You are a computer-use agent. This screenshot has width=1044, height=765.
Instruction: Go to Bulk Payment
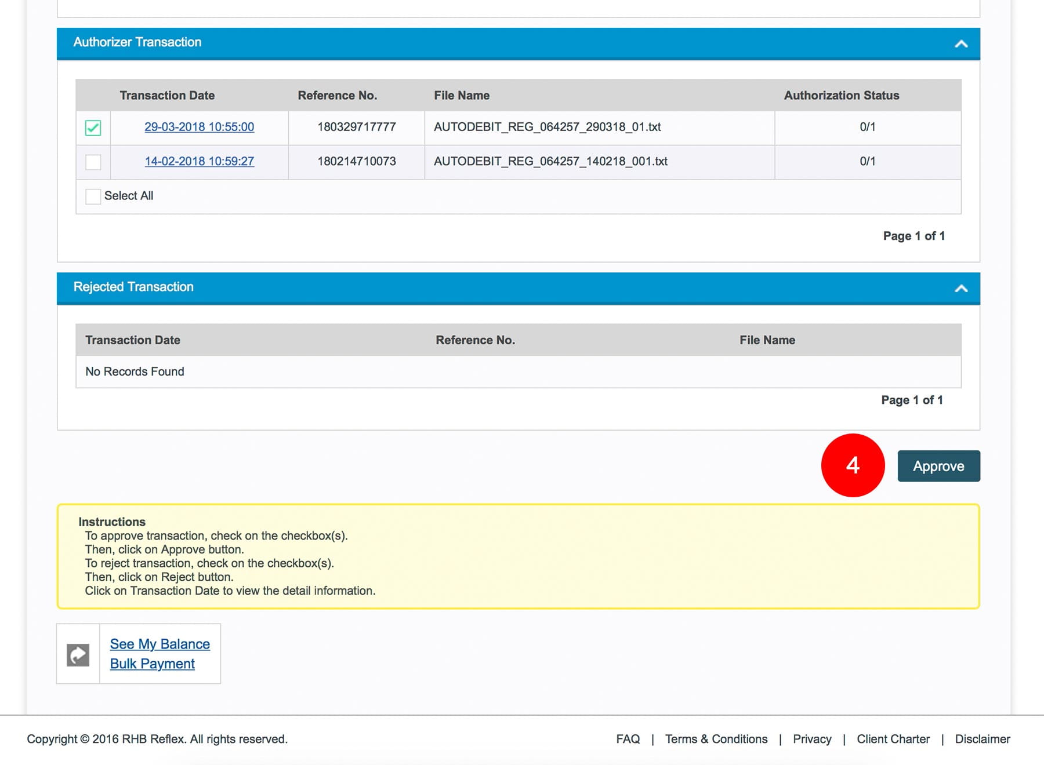coord(152,664)
